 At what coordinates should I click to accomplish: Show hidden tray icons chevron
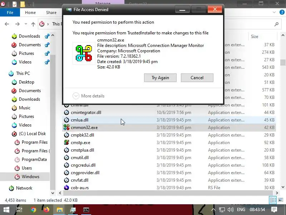click(213, 210)
